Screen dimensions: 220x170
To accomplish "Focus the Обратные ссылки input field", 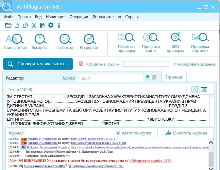I will (146, 64).
